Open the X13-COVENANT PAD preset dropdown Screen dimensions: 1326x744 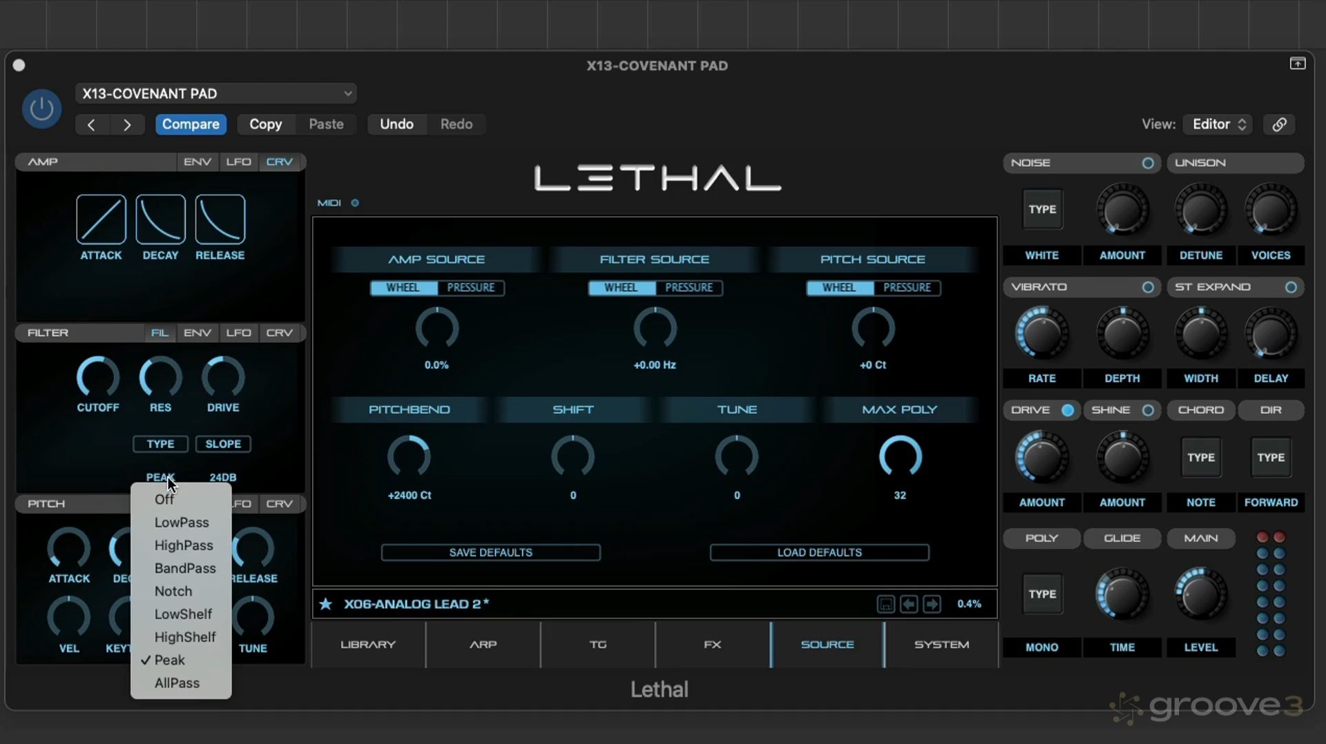[216, 93]
